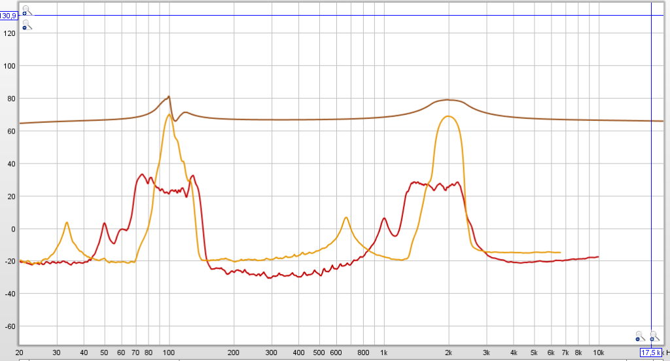Zoom out the vertical axis with top-left magnifier
Viewport: 670px width, 361px height.
[26, 26]
